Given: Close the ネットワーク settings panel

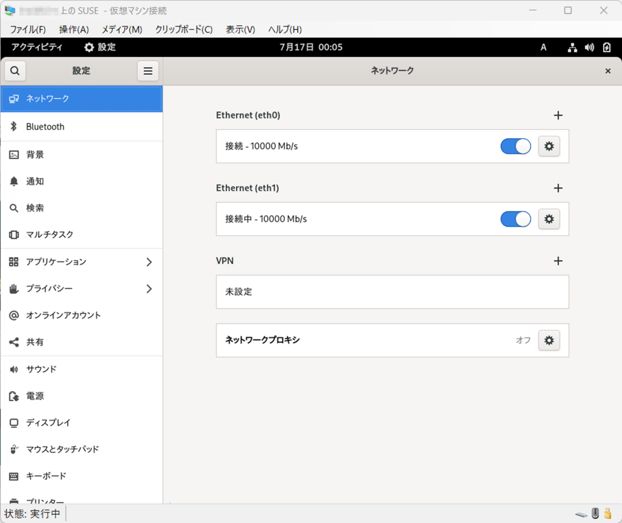Looking at the screenshot, I should coord(608,71).
